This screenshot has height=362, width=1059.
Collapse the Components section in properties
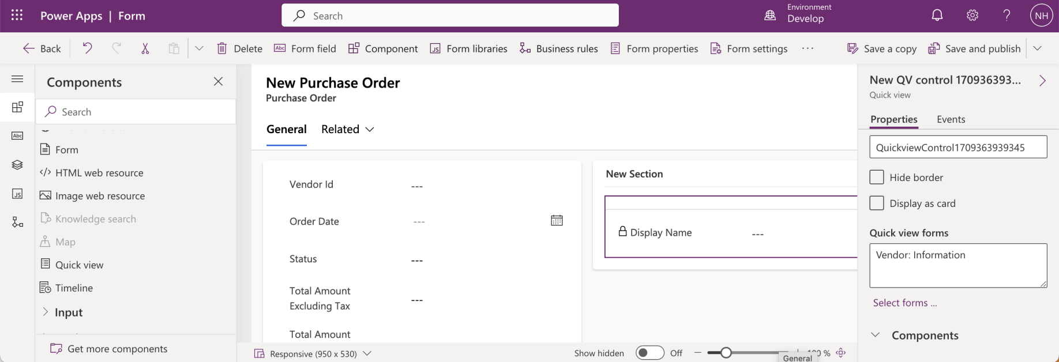[876, 335]
